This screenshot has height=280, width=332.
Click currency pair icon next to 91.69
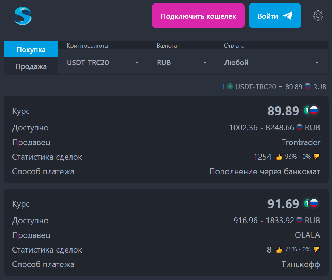[310, 203]
